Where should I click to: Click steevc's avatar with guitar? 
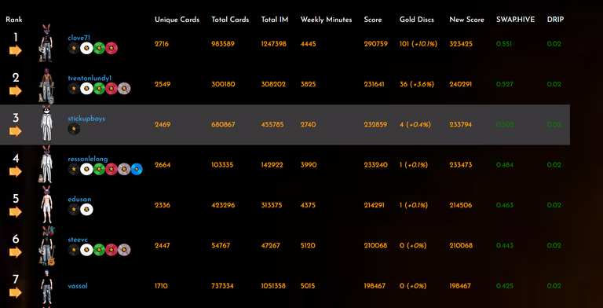point(46,246)
